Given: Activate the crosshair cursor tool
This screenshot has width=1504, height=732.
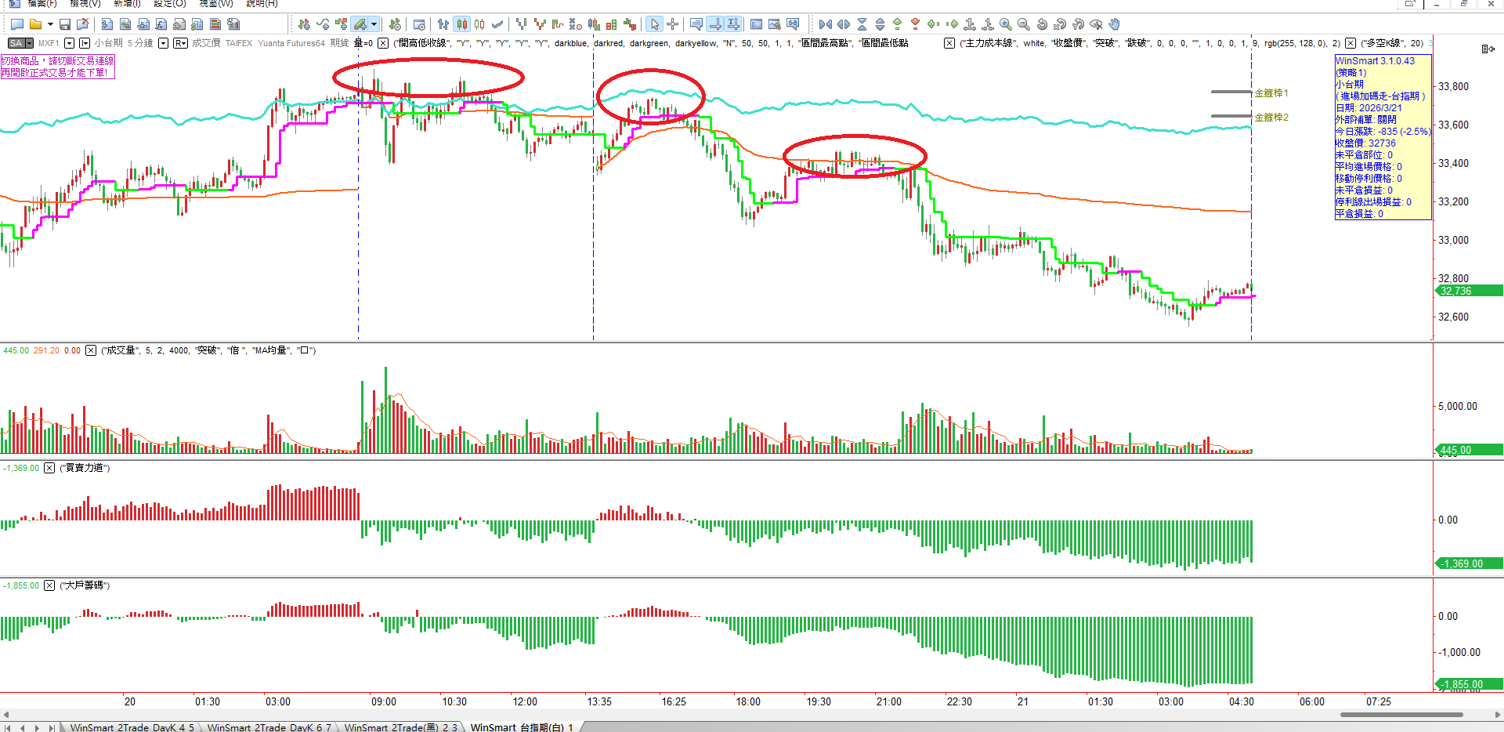Looking at the screenshot, I should 672,24.
